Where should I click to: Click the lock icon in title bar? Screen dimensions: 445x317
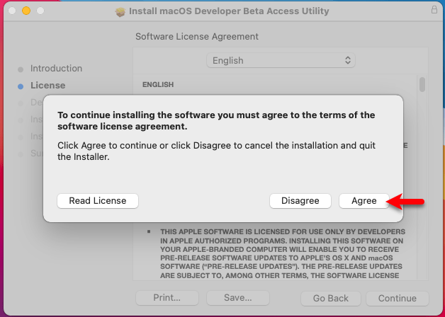[x=434, y=9]
